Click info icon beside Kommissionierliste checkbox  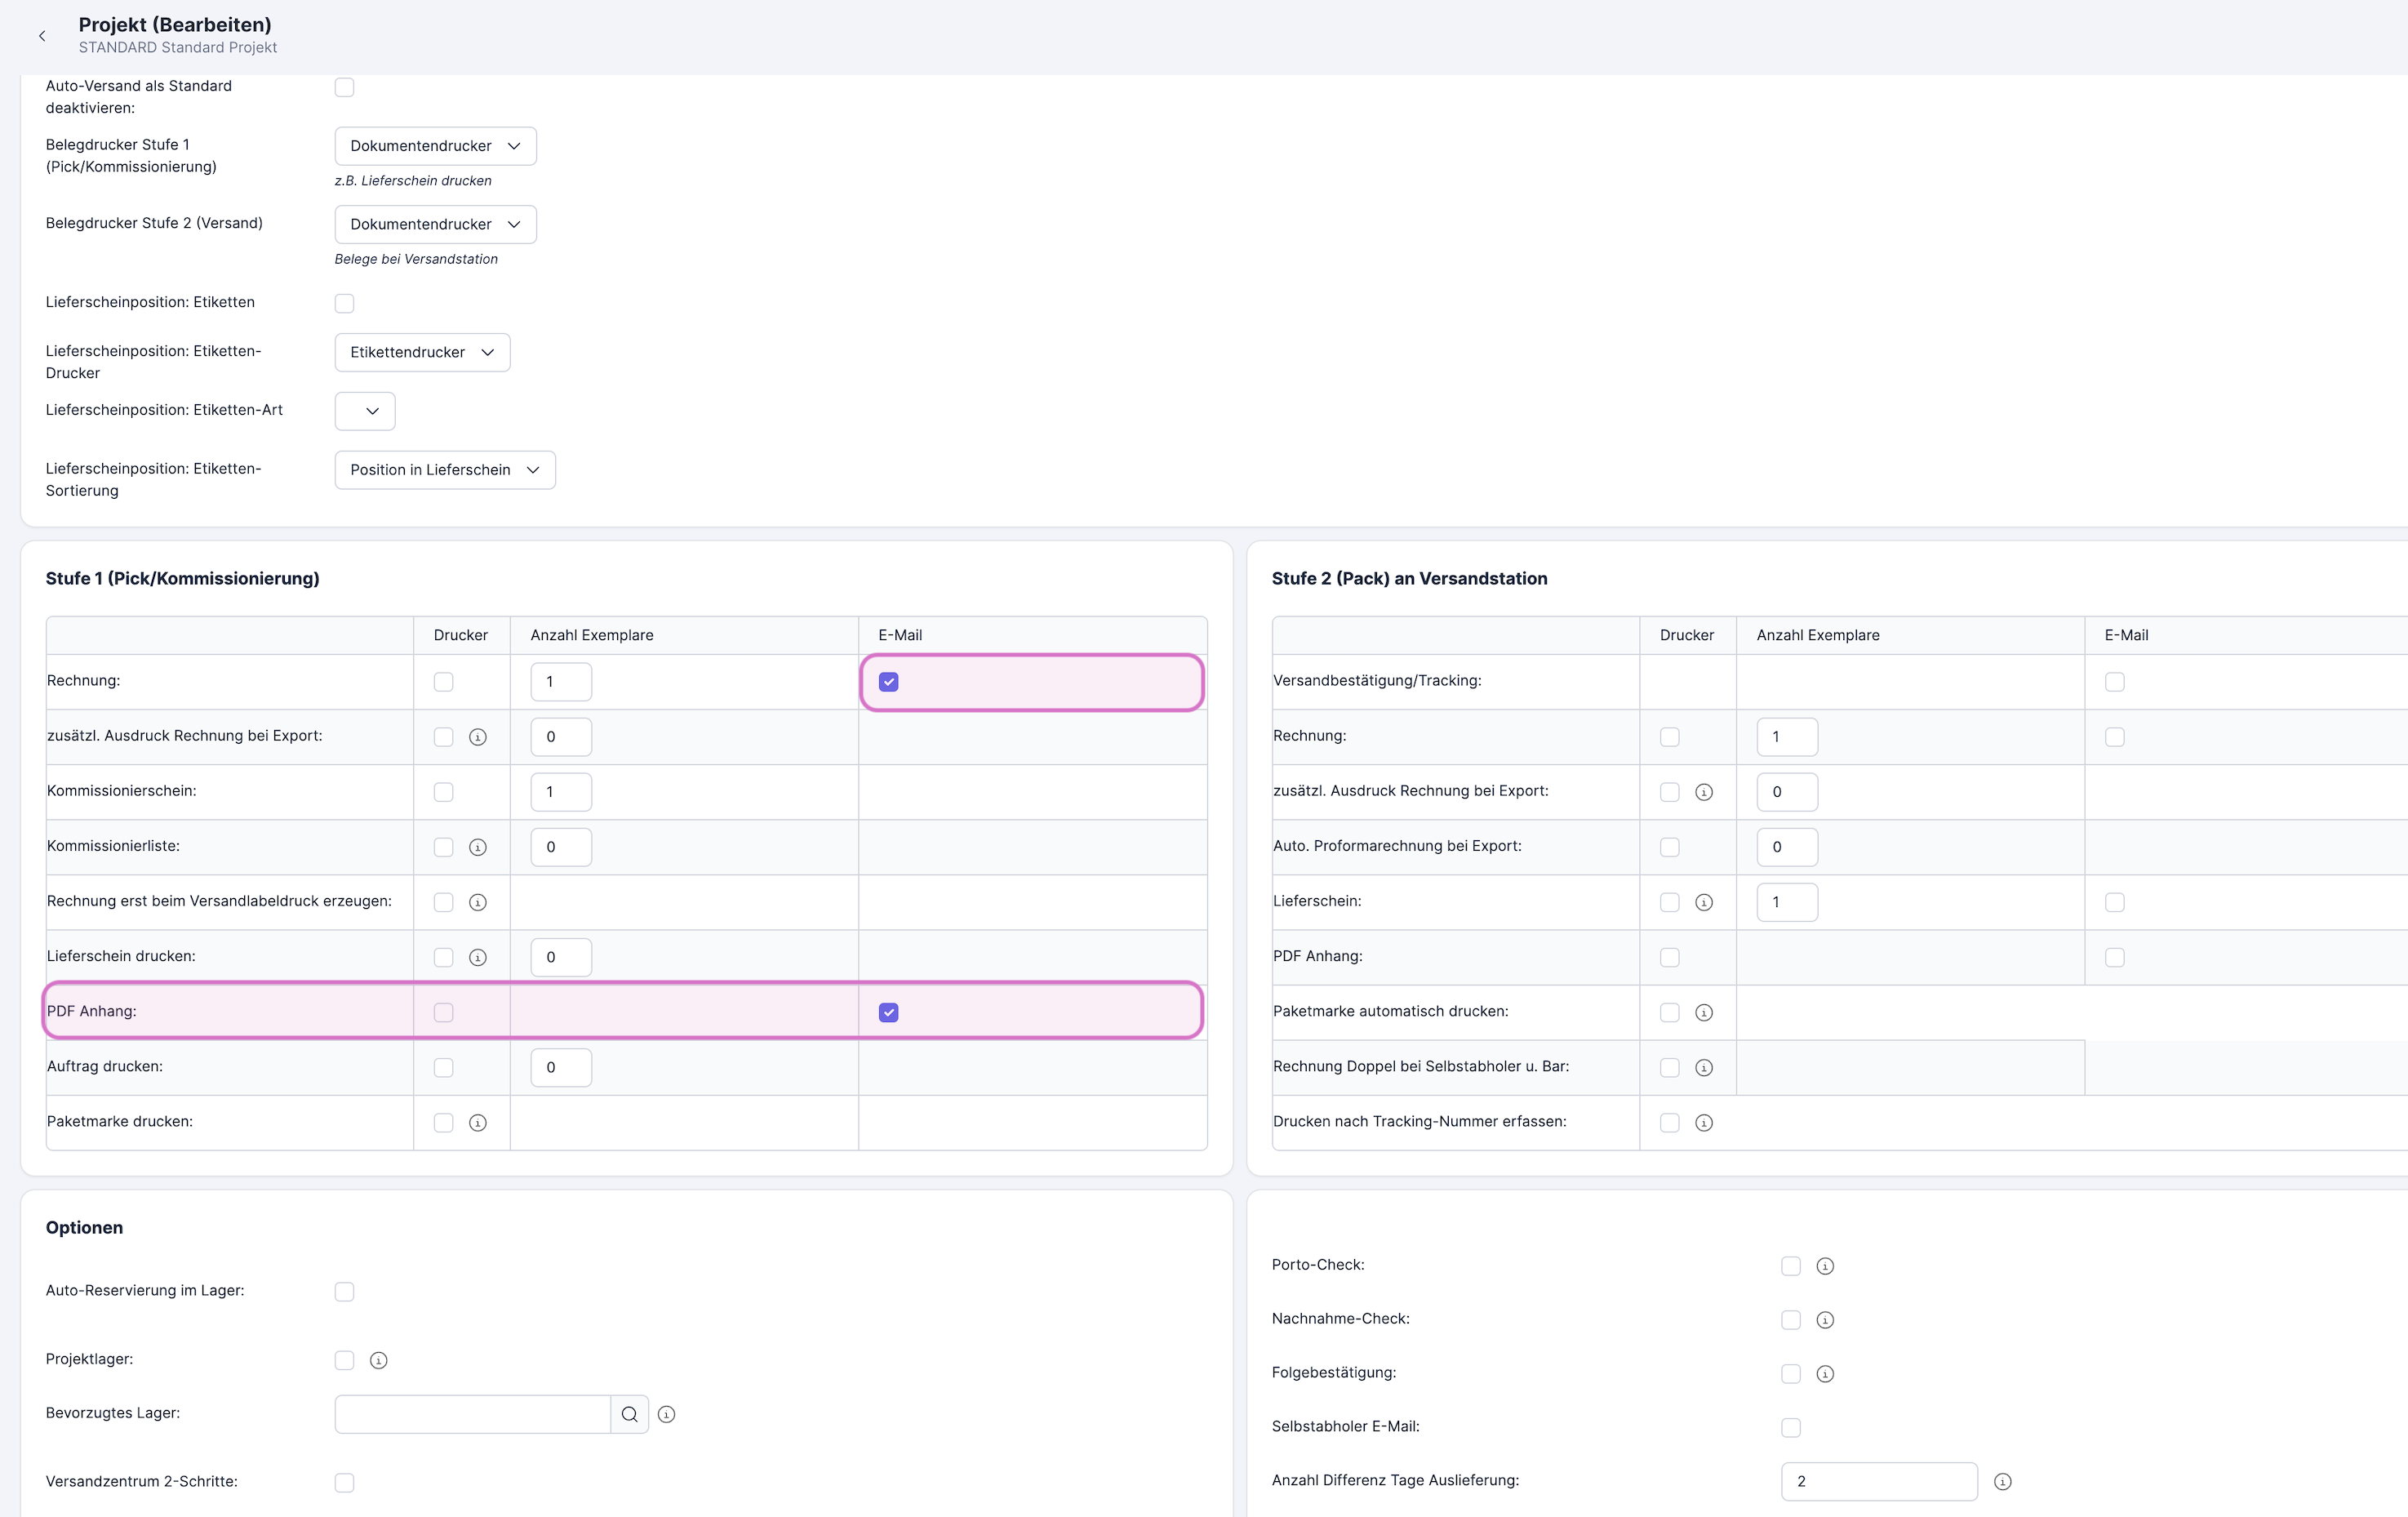pyautogui.click(x=478, y=847)
